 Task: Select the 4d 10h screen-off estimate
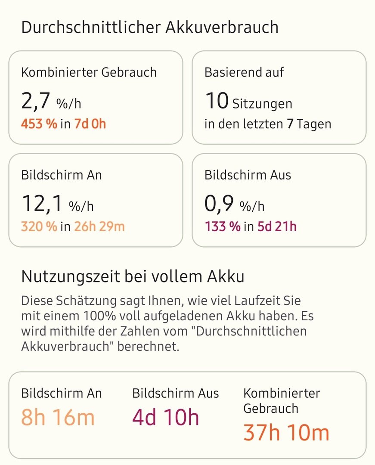[166, 417]
